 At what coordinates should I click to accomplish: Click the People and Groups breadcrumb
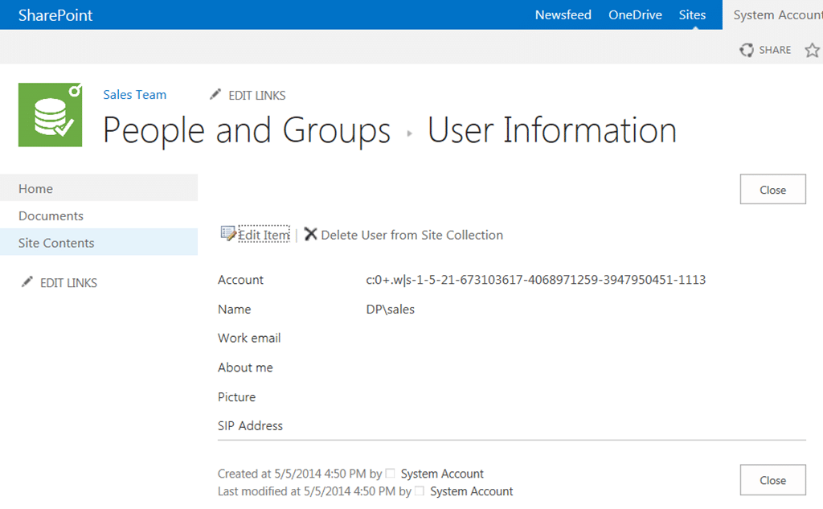coord(247,130)
